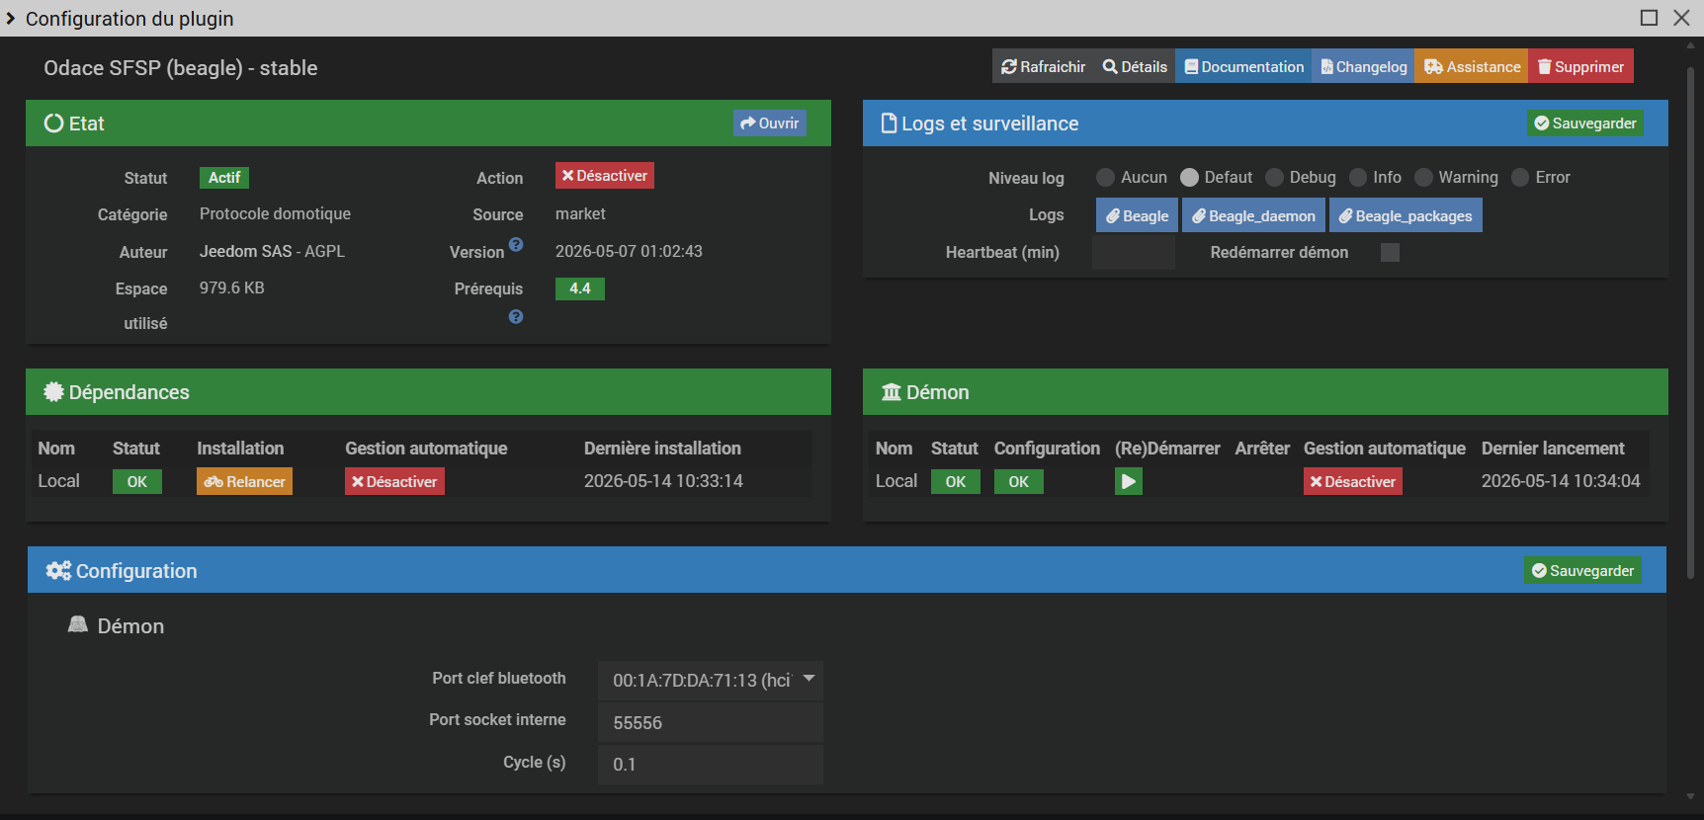This screenshot has height=820, width=1704.
Task: Click the Actif status badge
Action: click(x=224, y=178)
